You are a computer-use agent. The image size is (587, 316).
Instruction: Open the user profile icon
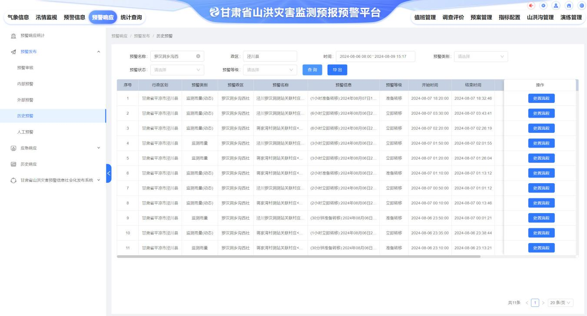pos(556,5)
